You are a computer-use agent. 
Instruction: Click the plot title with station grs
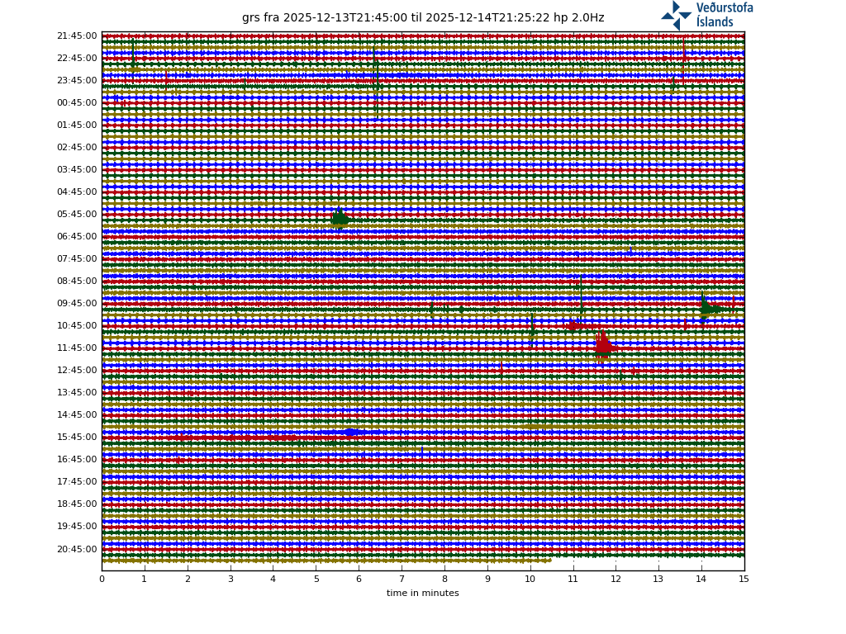point(422,18)
